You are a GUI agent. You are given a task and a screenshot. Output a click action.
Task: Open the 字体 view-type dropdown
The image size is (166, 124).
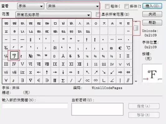(x=31, y=6)
